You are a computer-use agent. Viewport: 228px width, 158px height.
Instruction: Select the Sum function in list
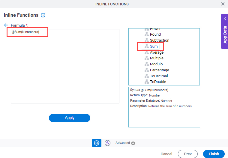click(154, 46)
